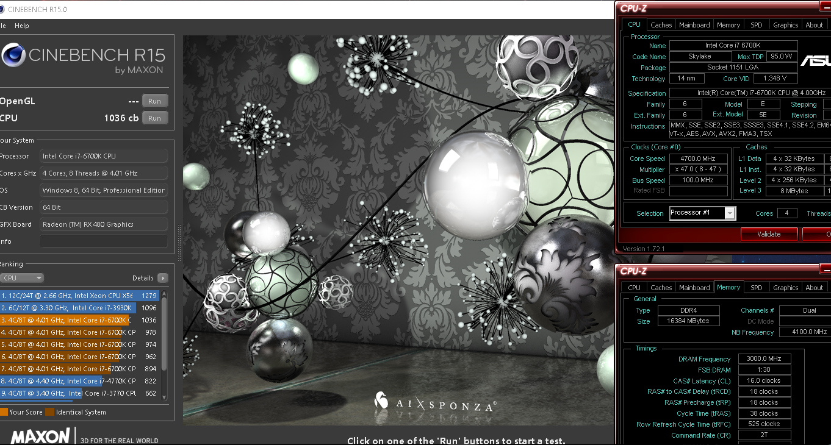831x445 pixels.
Task: Click the NB Frequency value 4100.0 MHz
Action: pyautogui.click(x=805, y=332)
